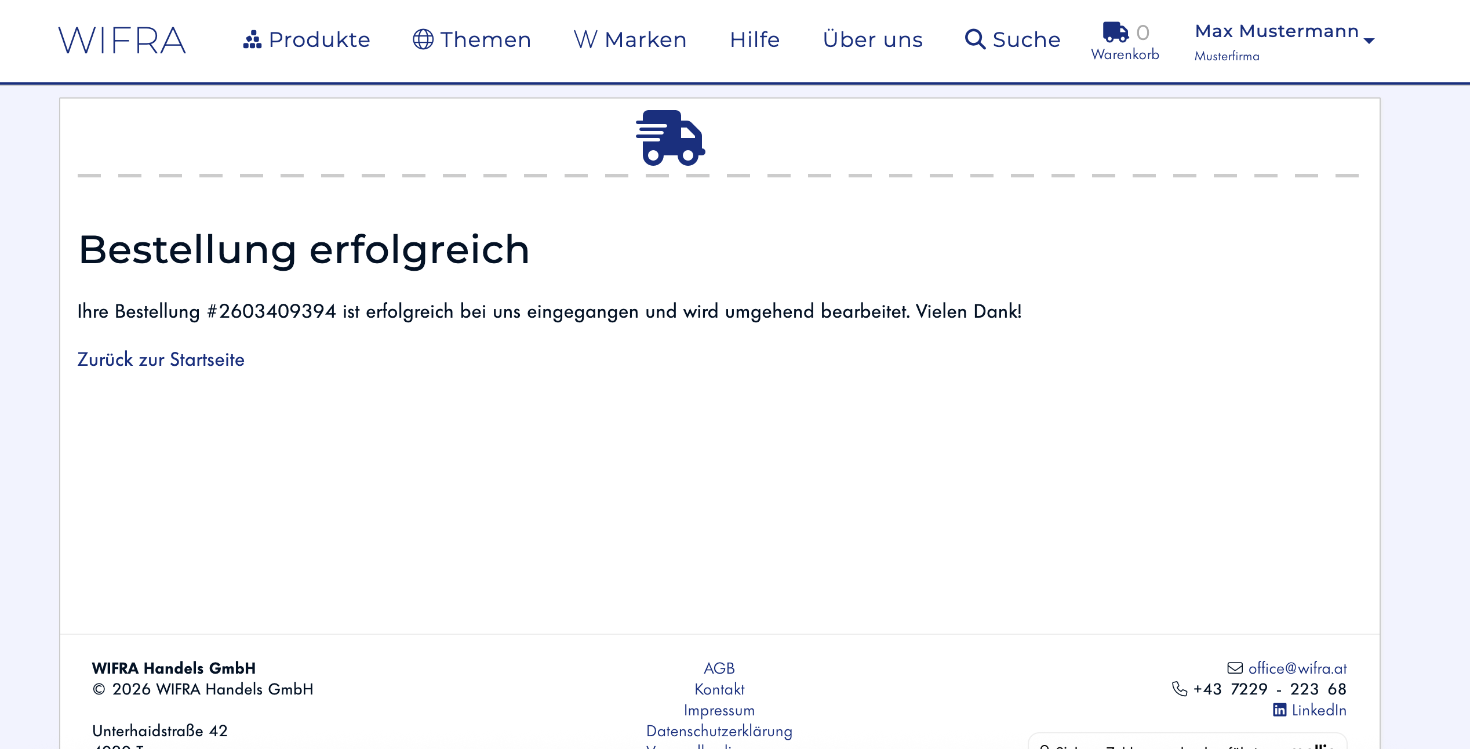Click the Kontakt footer link
The height and width of the screenshot is (749, 1470).
pyautogui.click(x=719, y=689)
